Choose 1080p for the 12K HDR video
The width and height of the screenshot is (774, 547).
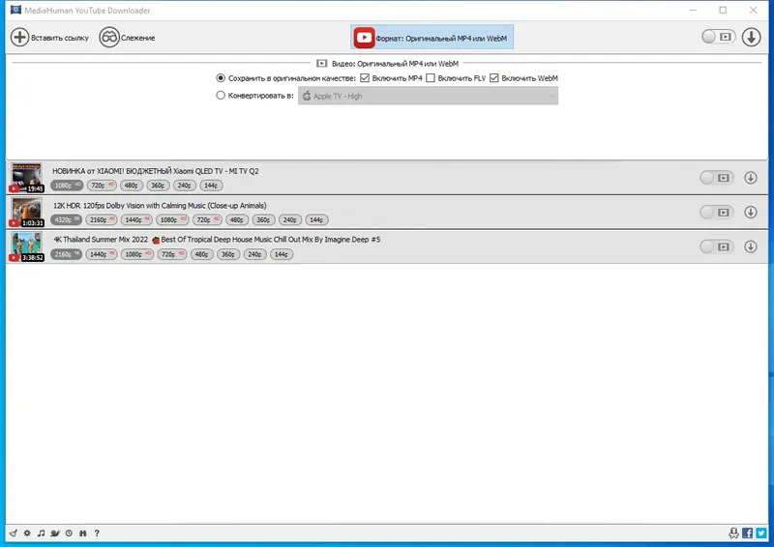(x=172, y=220)
